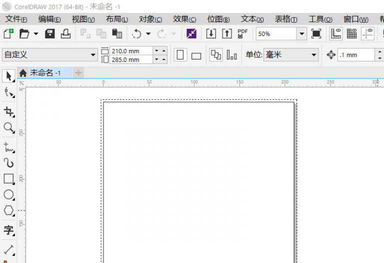384x263 pixels.
Task: Open the 自定义 page size dropdown
Action: [49, 54]
